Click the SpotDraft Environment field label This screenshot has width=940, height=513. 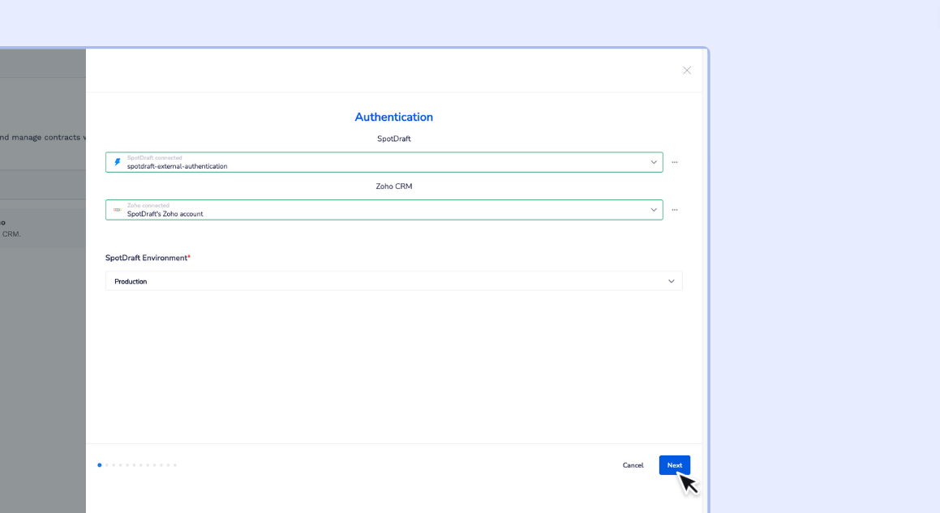point(146,258)
